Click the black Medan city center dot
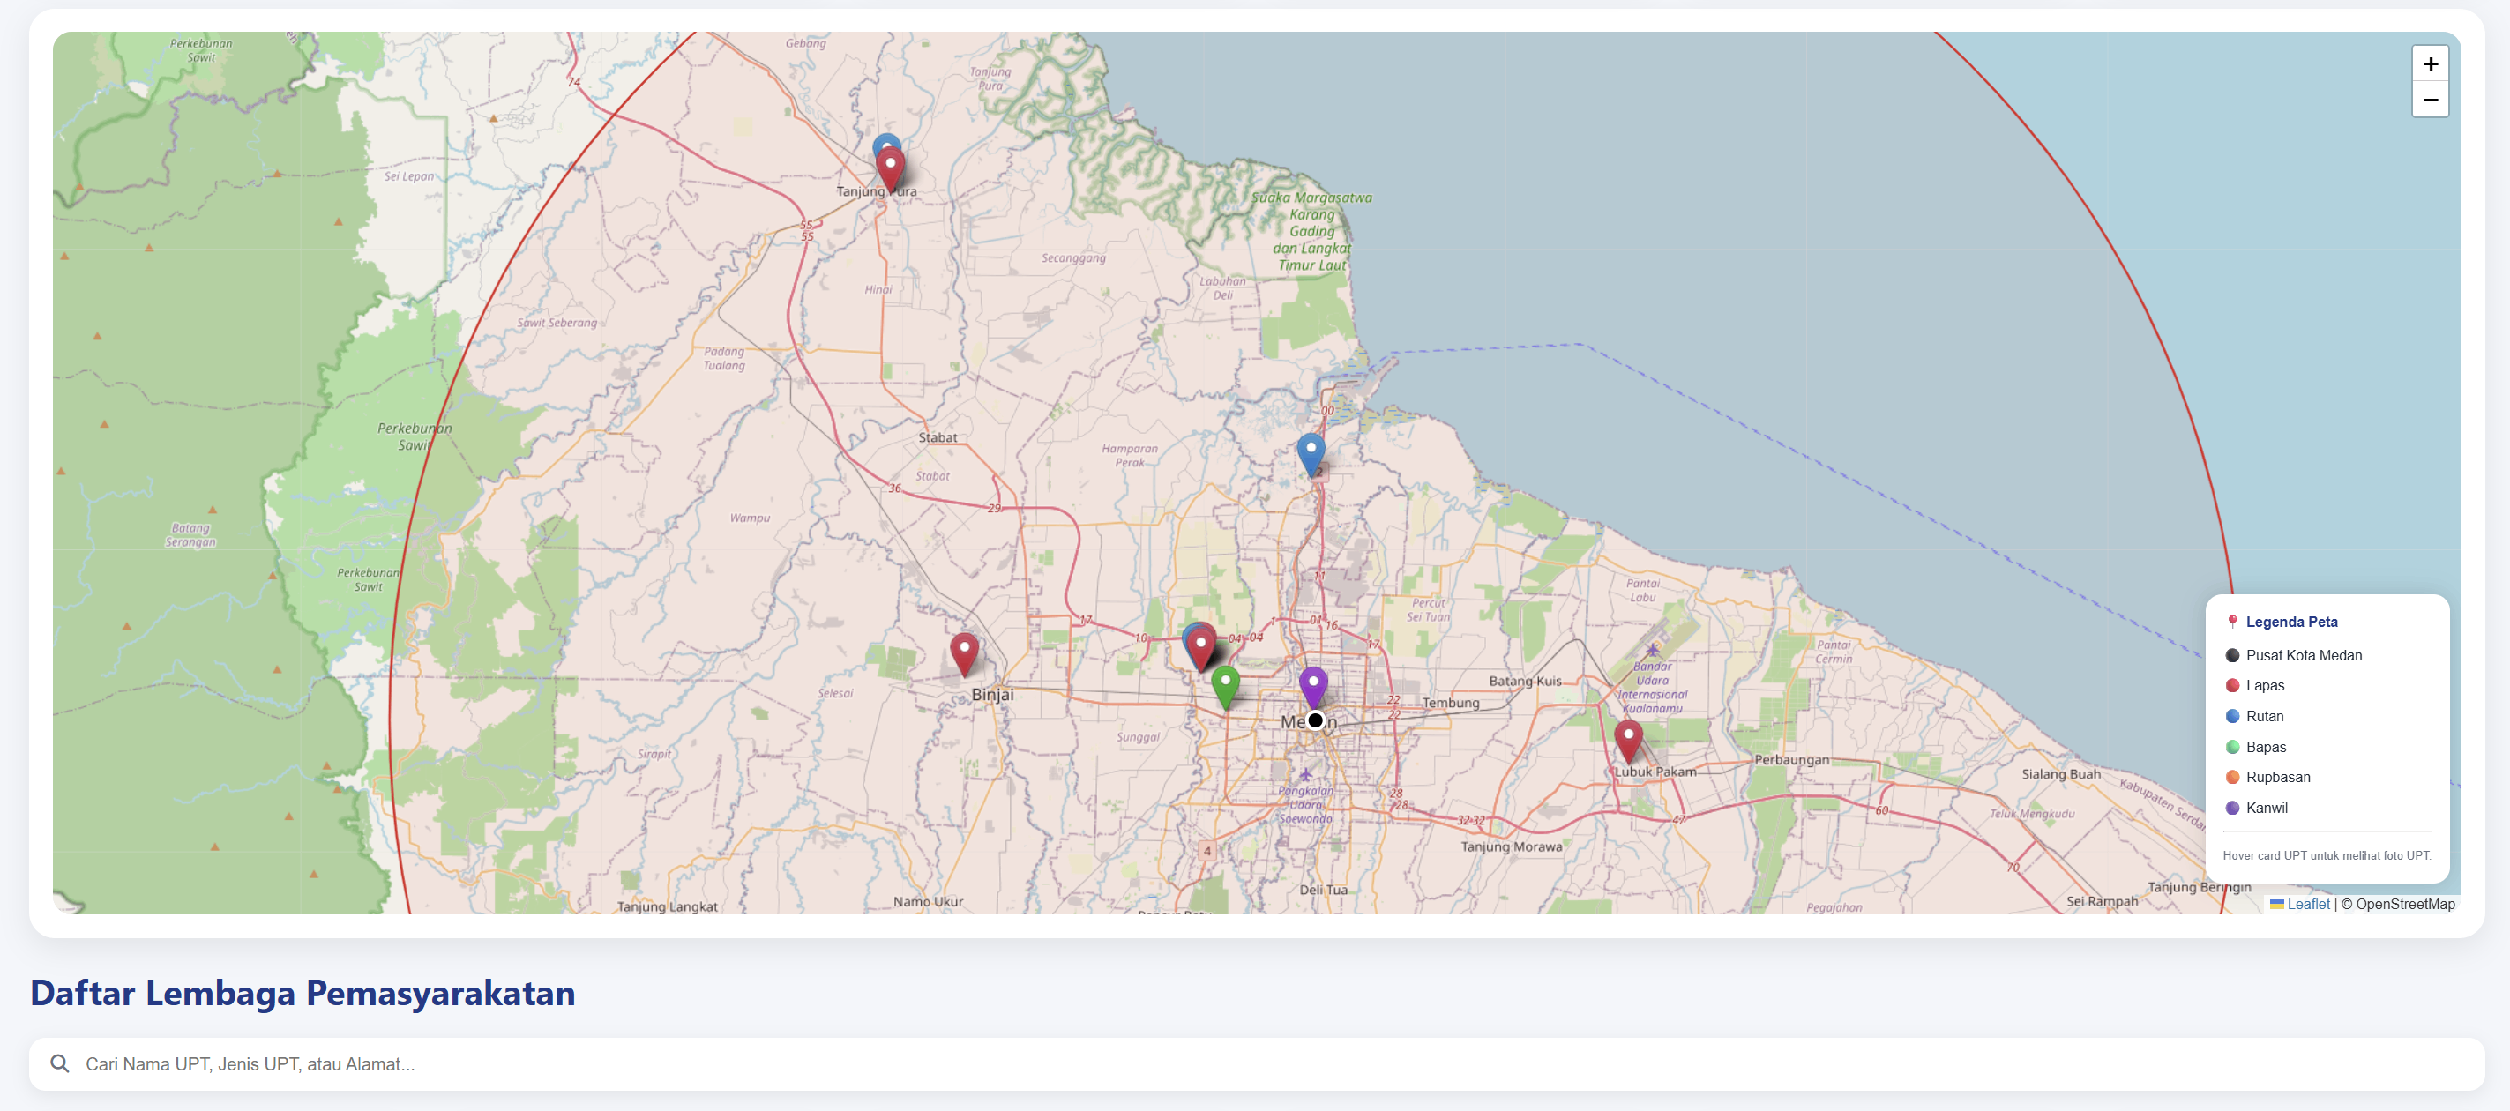 [x=1315, y=720]
